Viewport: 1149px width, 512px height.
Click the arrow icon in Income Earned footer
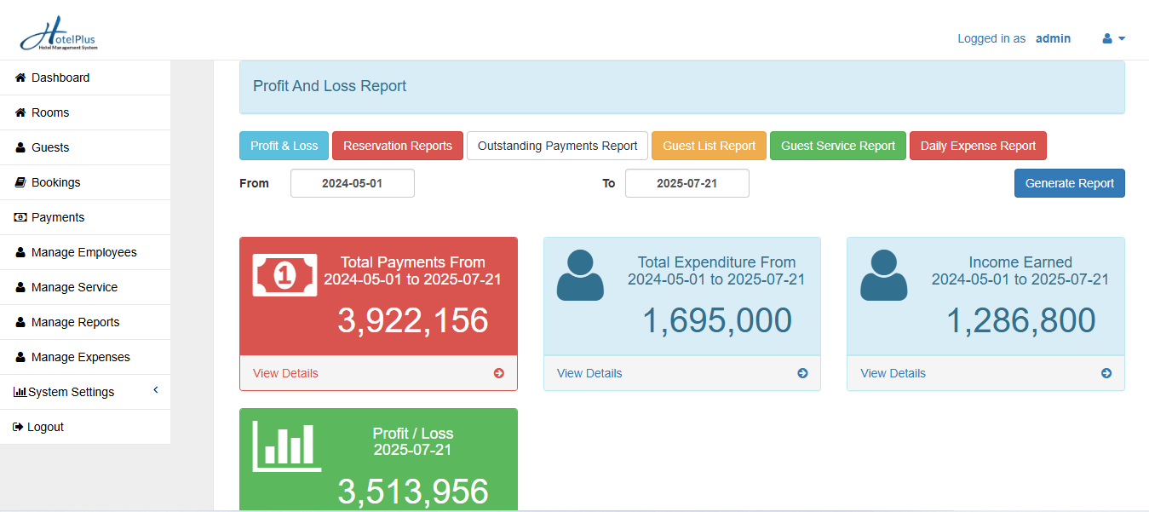tap(1106, 373)
